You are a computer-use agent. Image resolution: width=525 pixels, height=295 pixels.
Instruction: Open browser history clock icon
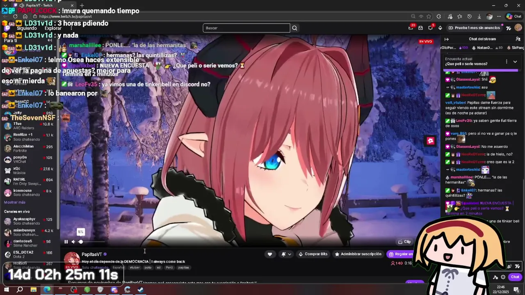tap(470, 16)
